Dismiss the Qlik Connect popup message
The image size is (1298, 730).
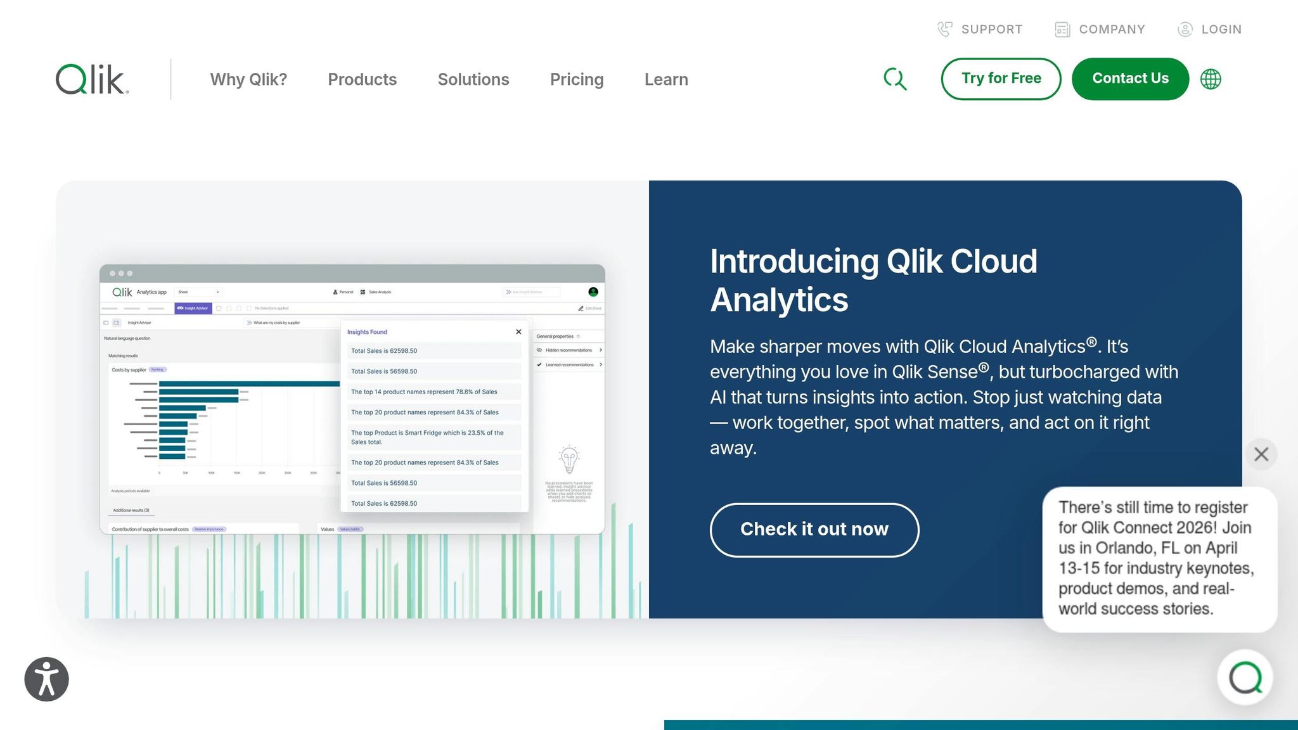pyautogui.click(x=1261, y=454)
